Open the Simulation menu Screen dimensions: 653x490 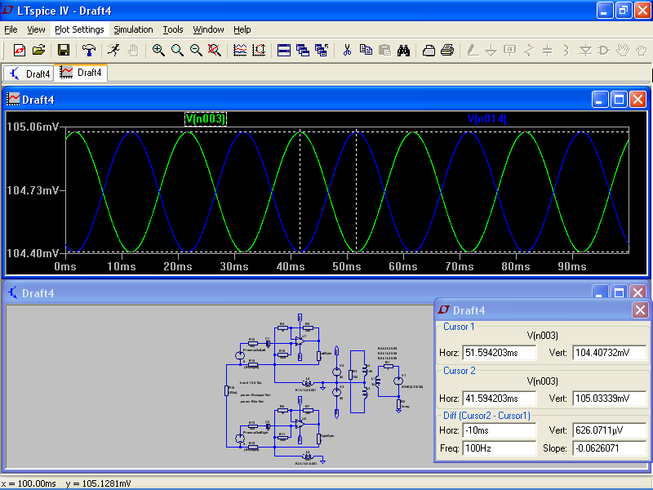point(133,29)
